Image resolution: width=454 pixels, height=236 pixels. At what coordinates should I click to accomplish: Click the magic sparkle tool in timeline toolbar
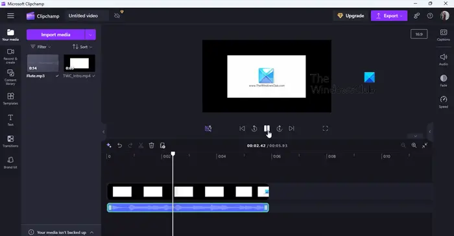point(109,145)
